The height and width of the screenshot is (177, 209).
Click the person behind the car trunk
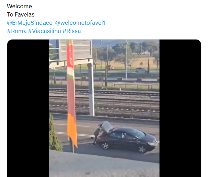pyautogui.click(x=96, y=136)
